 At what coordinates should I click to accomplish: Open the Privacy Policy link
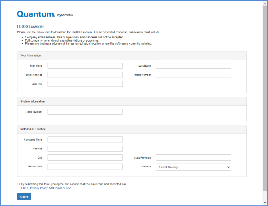39,188
